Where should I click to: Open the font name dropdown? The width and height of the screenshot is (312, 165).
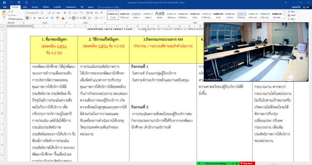[x=39, y=13]
